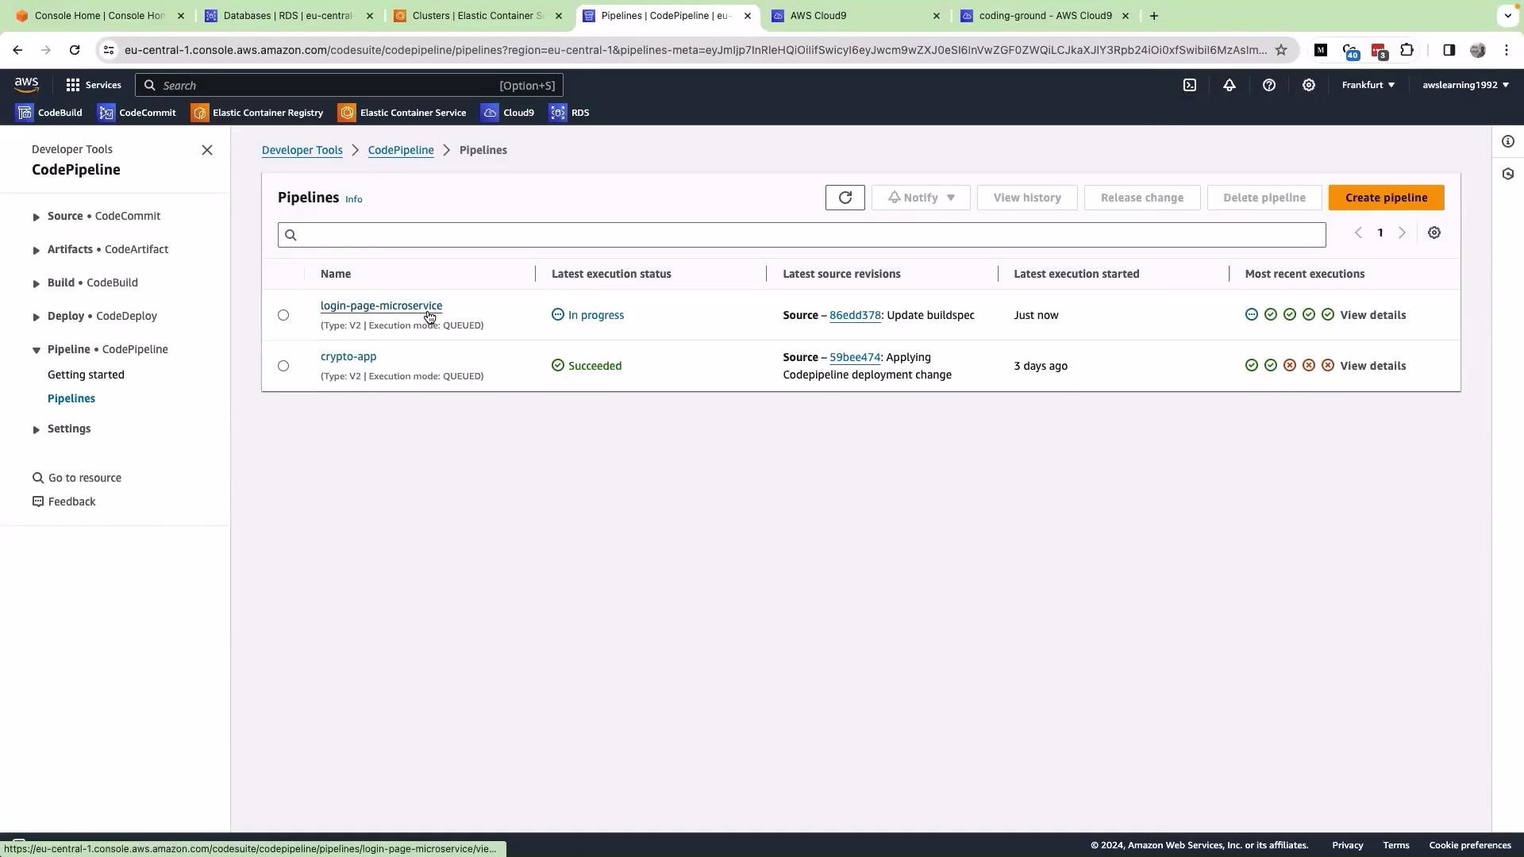
Task: Open the tutorials panel icon below info icon
Action: tap(1508, 174)
